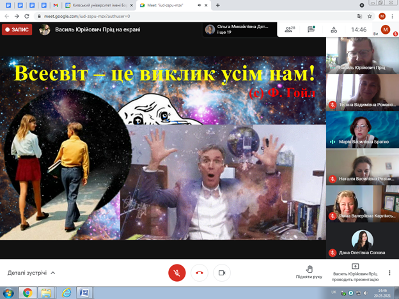
Task: Click the ЗАПИС recording indicator
Action: point(17,29)
